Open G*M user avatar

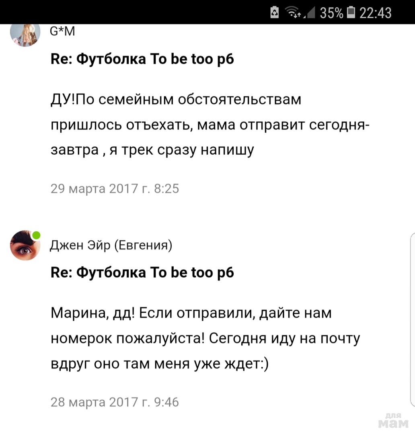25,35
